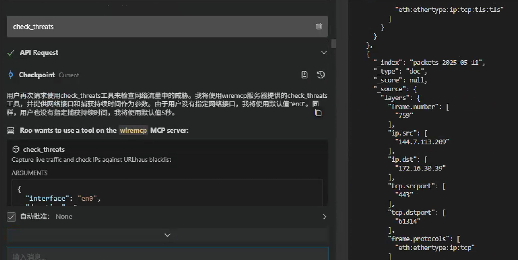518x260 pixels.
Task: Click the Checkpoint marker icon
Action: pos(11,75)
